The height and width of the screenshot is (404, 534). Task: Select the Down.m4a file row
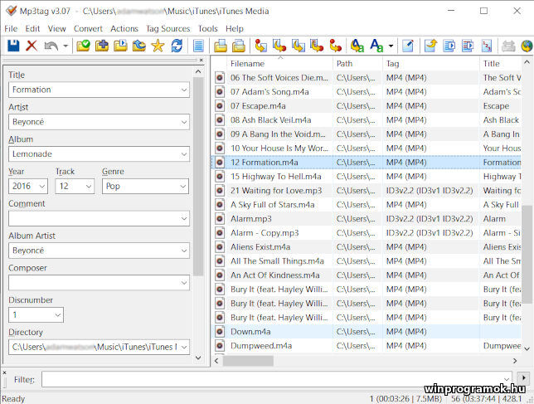(282, 331)
